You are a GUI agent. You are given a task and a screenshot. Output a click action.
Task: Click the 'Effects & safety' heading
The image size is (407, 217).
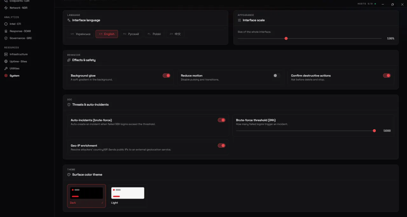click(84, 60)
